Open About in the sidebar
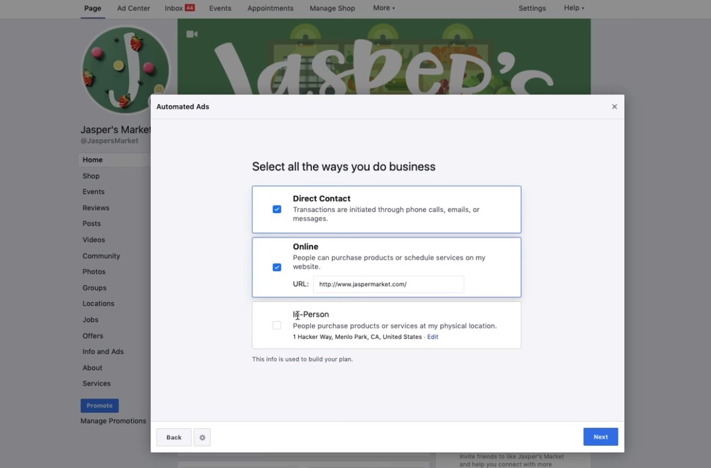This screenshot has height=468, width=711. tap(92, 368)
